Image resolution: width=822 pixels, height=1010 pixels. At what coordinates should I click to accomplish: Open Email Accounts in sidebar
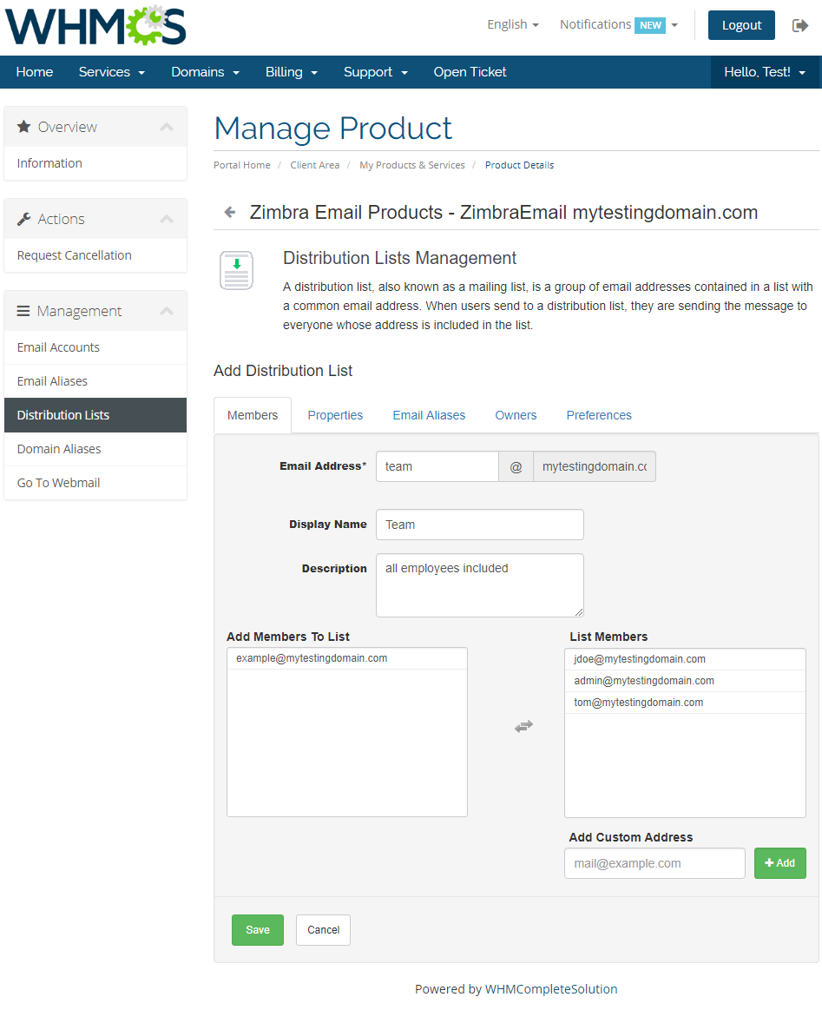pos(95,348)
